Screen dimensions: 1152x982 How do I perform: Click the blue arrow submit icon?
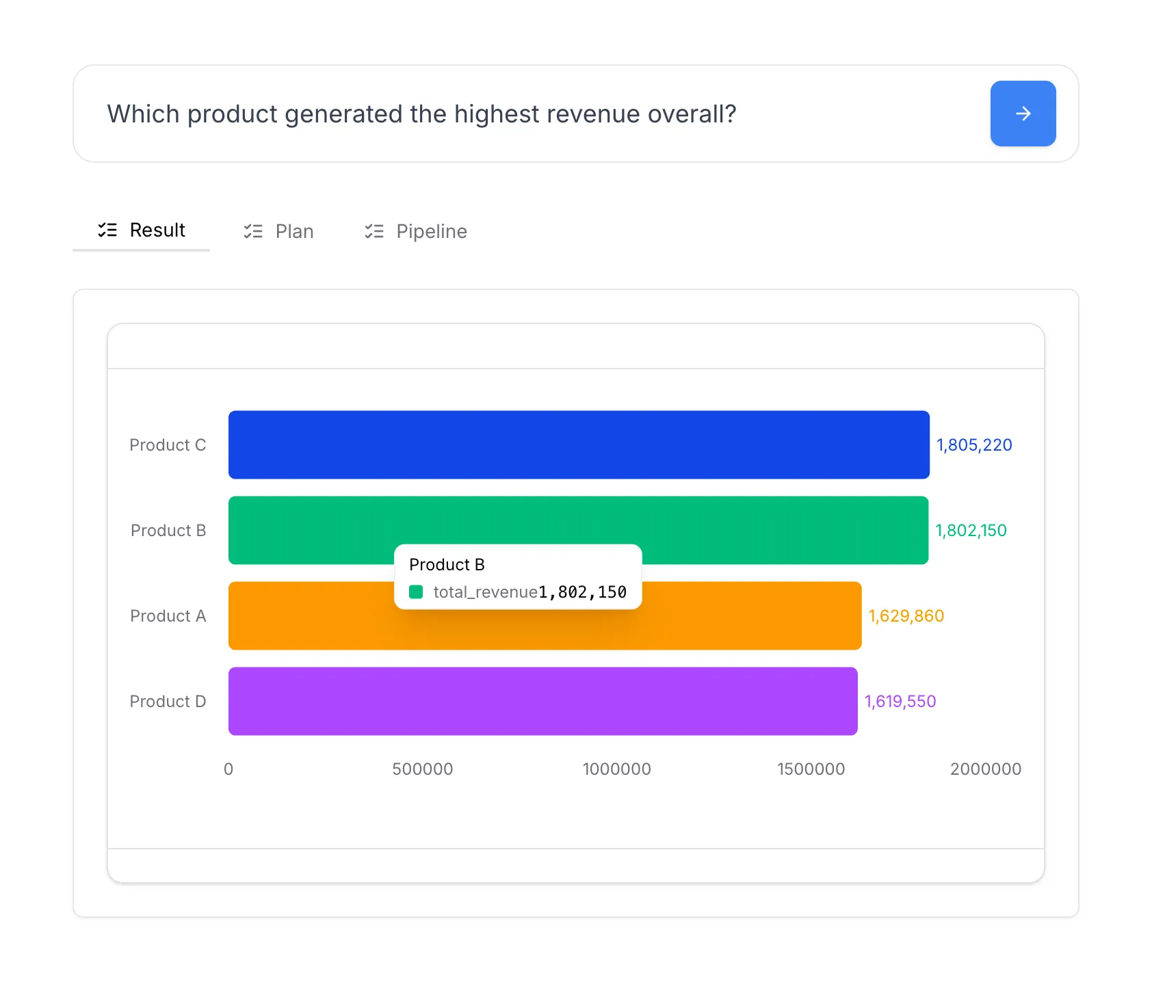click(1023, 114)
